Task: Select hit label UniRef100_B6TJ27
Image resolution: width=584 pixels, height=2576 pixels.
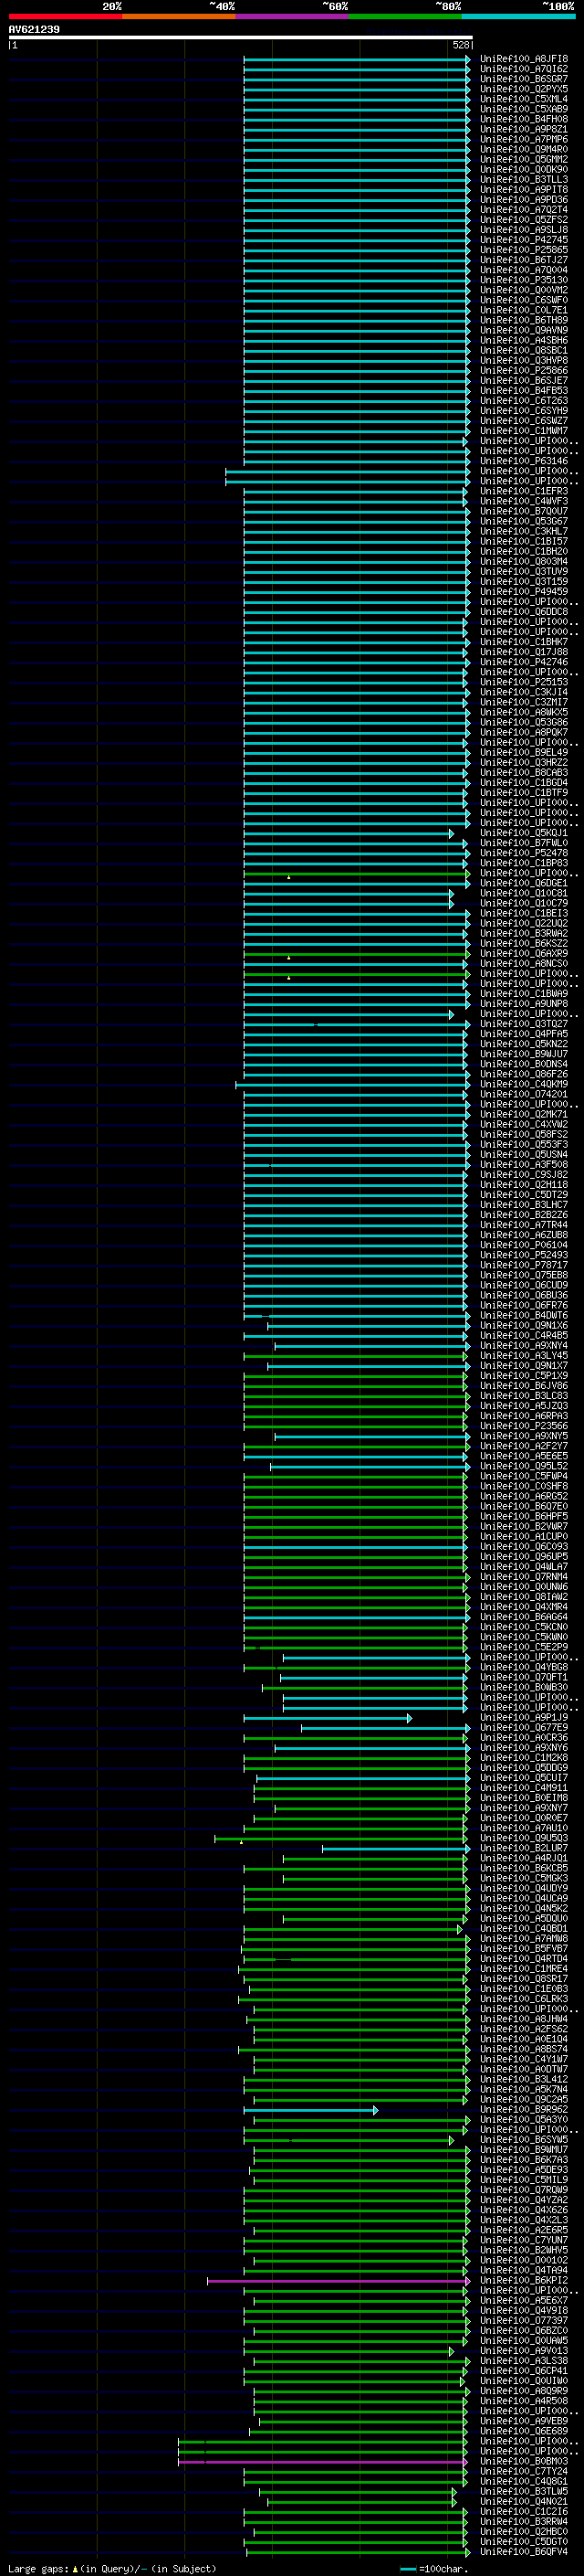Action: pos(524,260)
